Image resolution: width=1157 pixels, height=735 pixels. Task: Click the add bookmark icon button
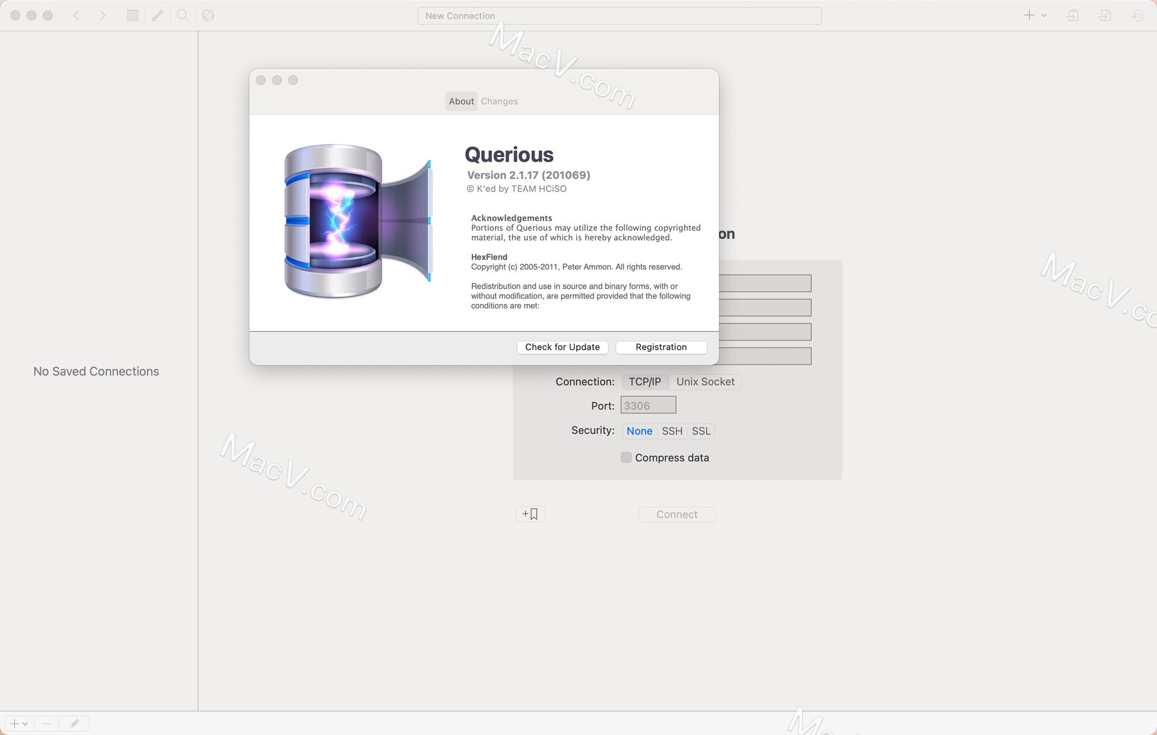(530, 514)
